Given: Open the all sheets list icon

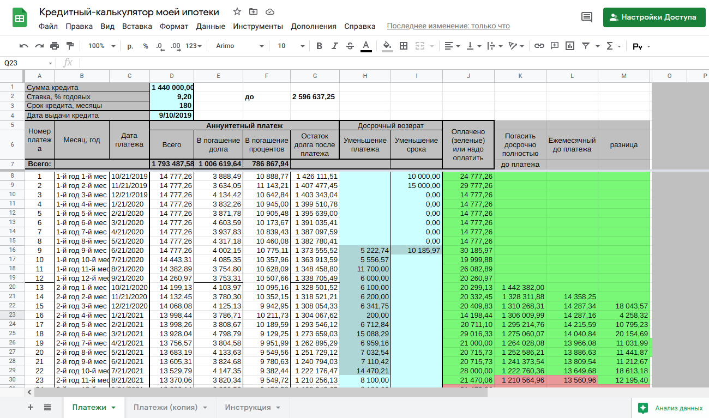Looking at the screenshot, I should point(47,407).
